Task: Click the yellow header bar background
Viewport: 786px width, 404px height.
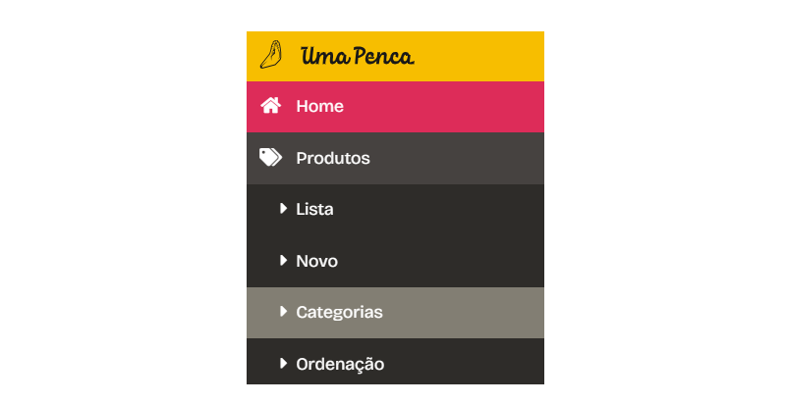Action: click(x=477, y=56)
